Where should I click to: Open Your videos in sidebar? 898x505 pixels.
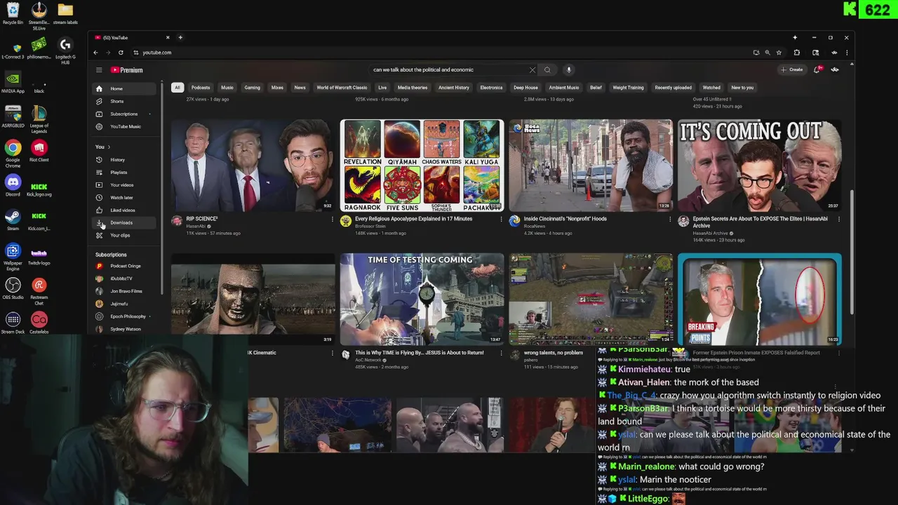click(125, 185)
